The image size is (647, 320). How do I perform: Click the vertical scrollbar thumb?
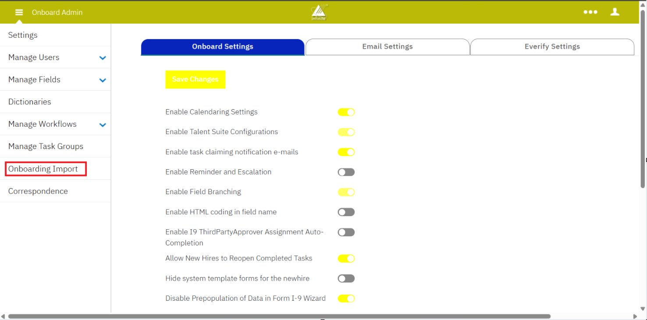tap(643, 105)
